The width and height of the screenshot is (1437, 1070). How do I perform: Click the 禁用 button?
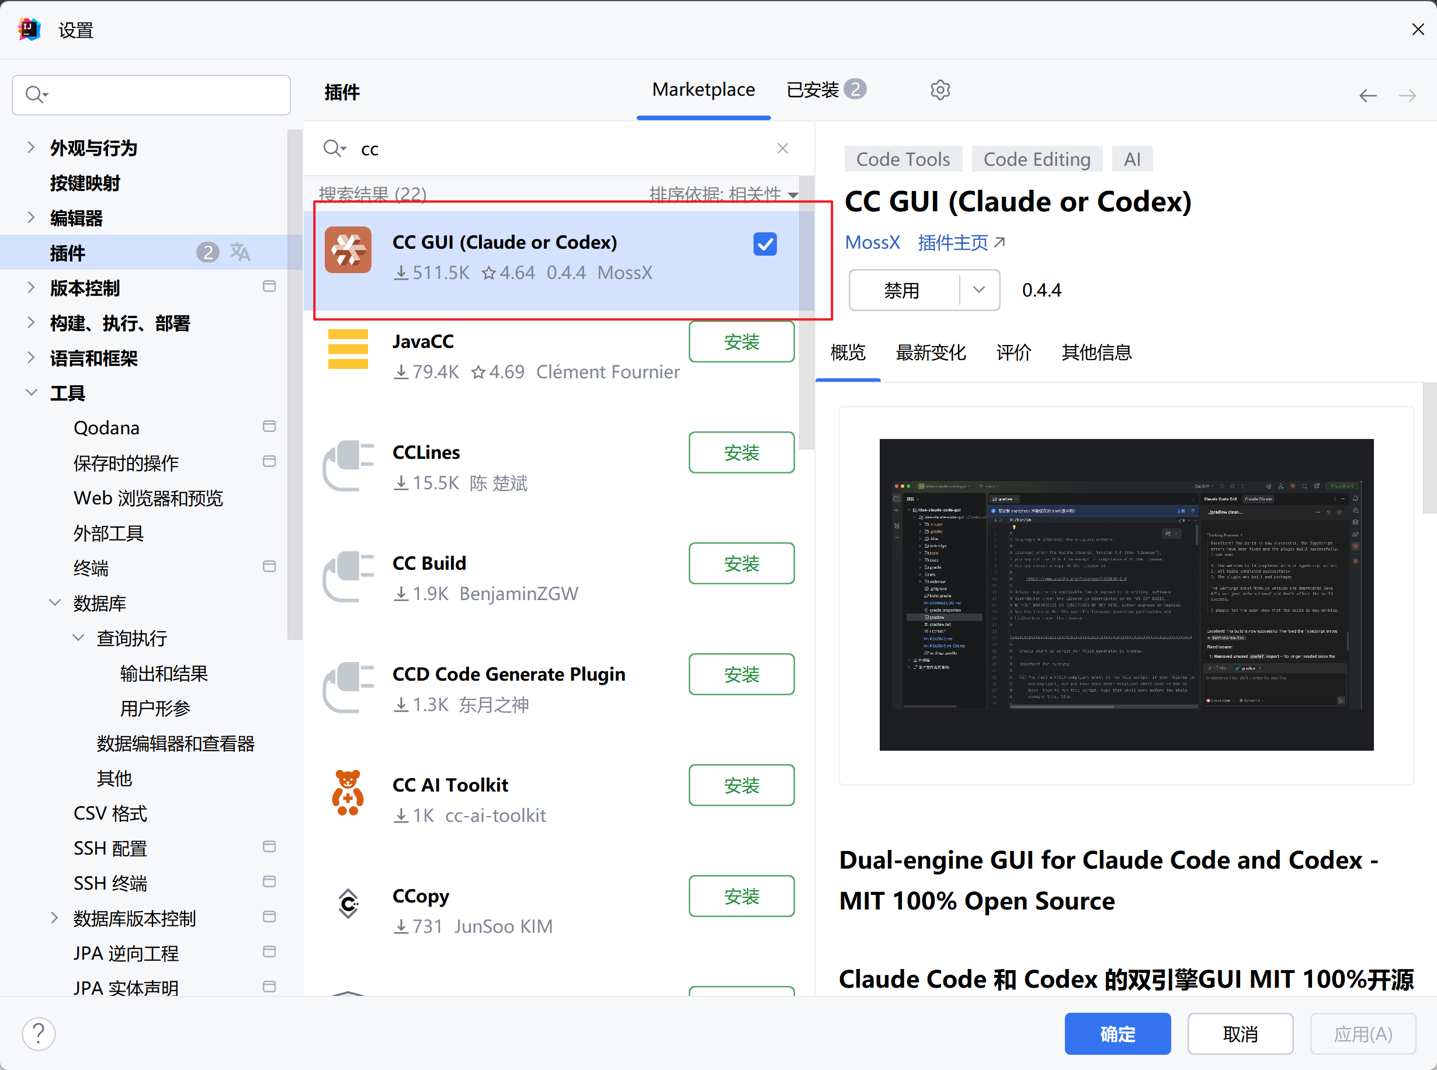[x=904, y=290]
